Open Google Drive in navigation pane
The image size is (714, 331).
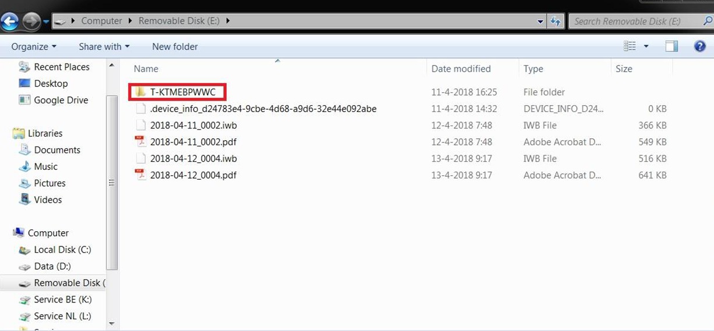61,100
